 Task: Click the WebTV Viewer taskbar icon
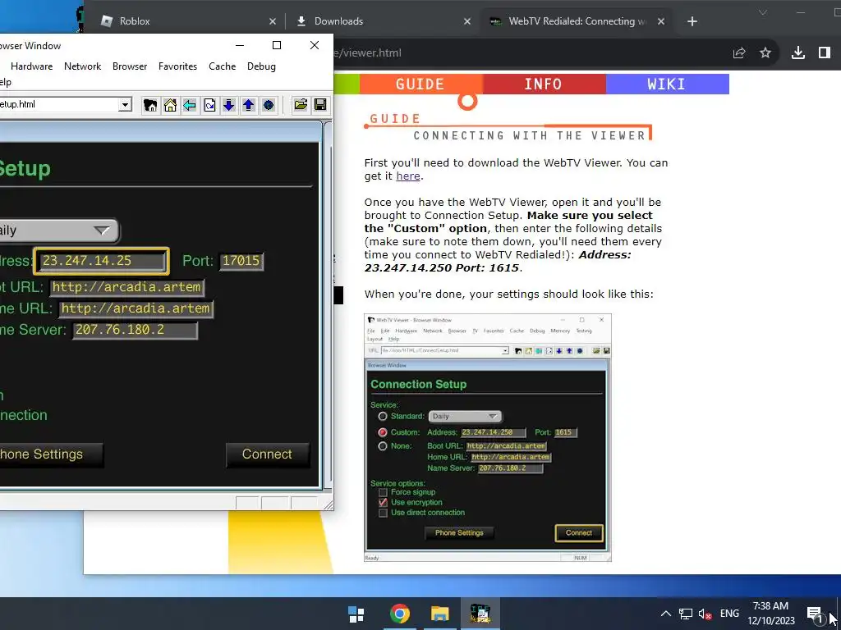click(x=480, y=614)
